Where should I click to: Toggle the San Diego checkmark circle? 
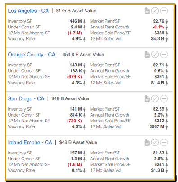point(155,98)
